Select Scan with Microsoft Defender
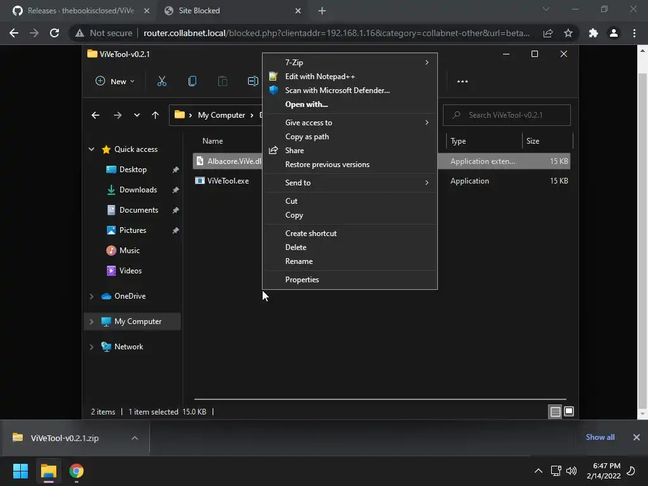 pos(349,90)
